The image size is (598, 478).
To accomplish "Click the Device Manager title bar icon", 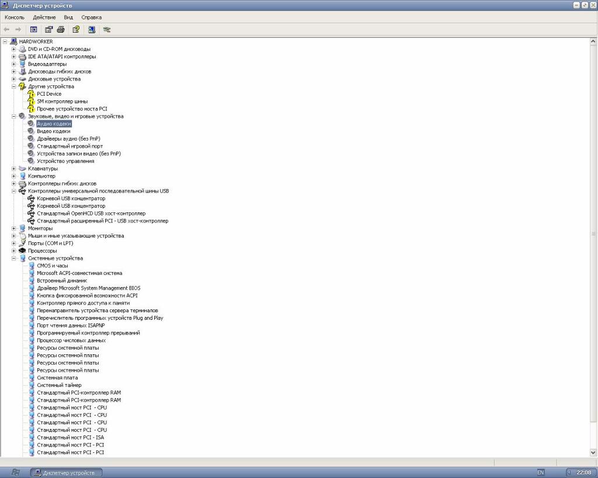I will tap(5, 5).
